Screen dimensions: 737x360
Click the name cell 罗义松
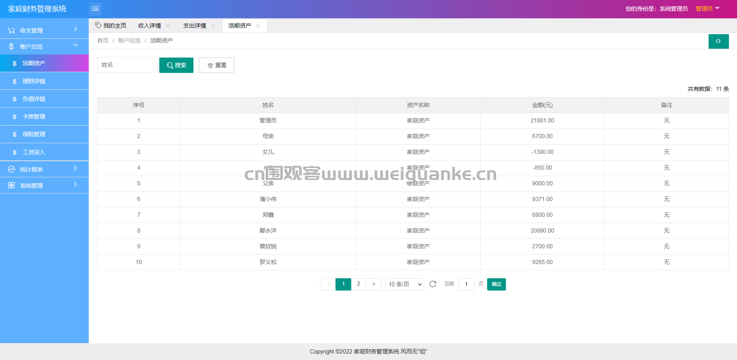(268, 262)
